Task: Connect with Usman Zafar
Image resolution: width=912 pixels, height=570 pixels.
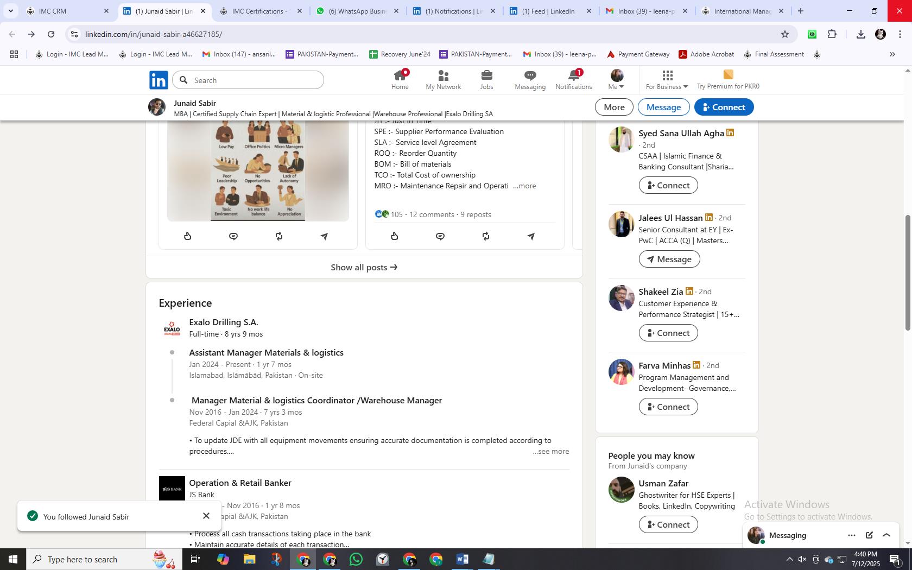Action: (668, 524)
